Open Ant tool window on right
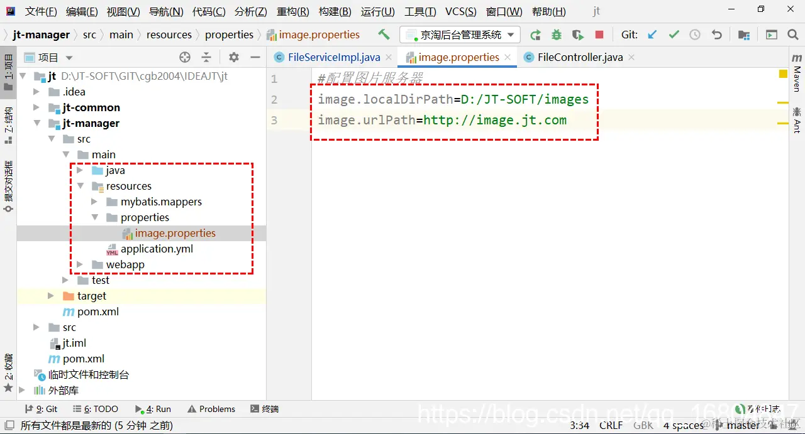 [797, 120]
